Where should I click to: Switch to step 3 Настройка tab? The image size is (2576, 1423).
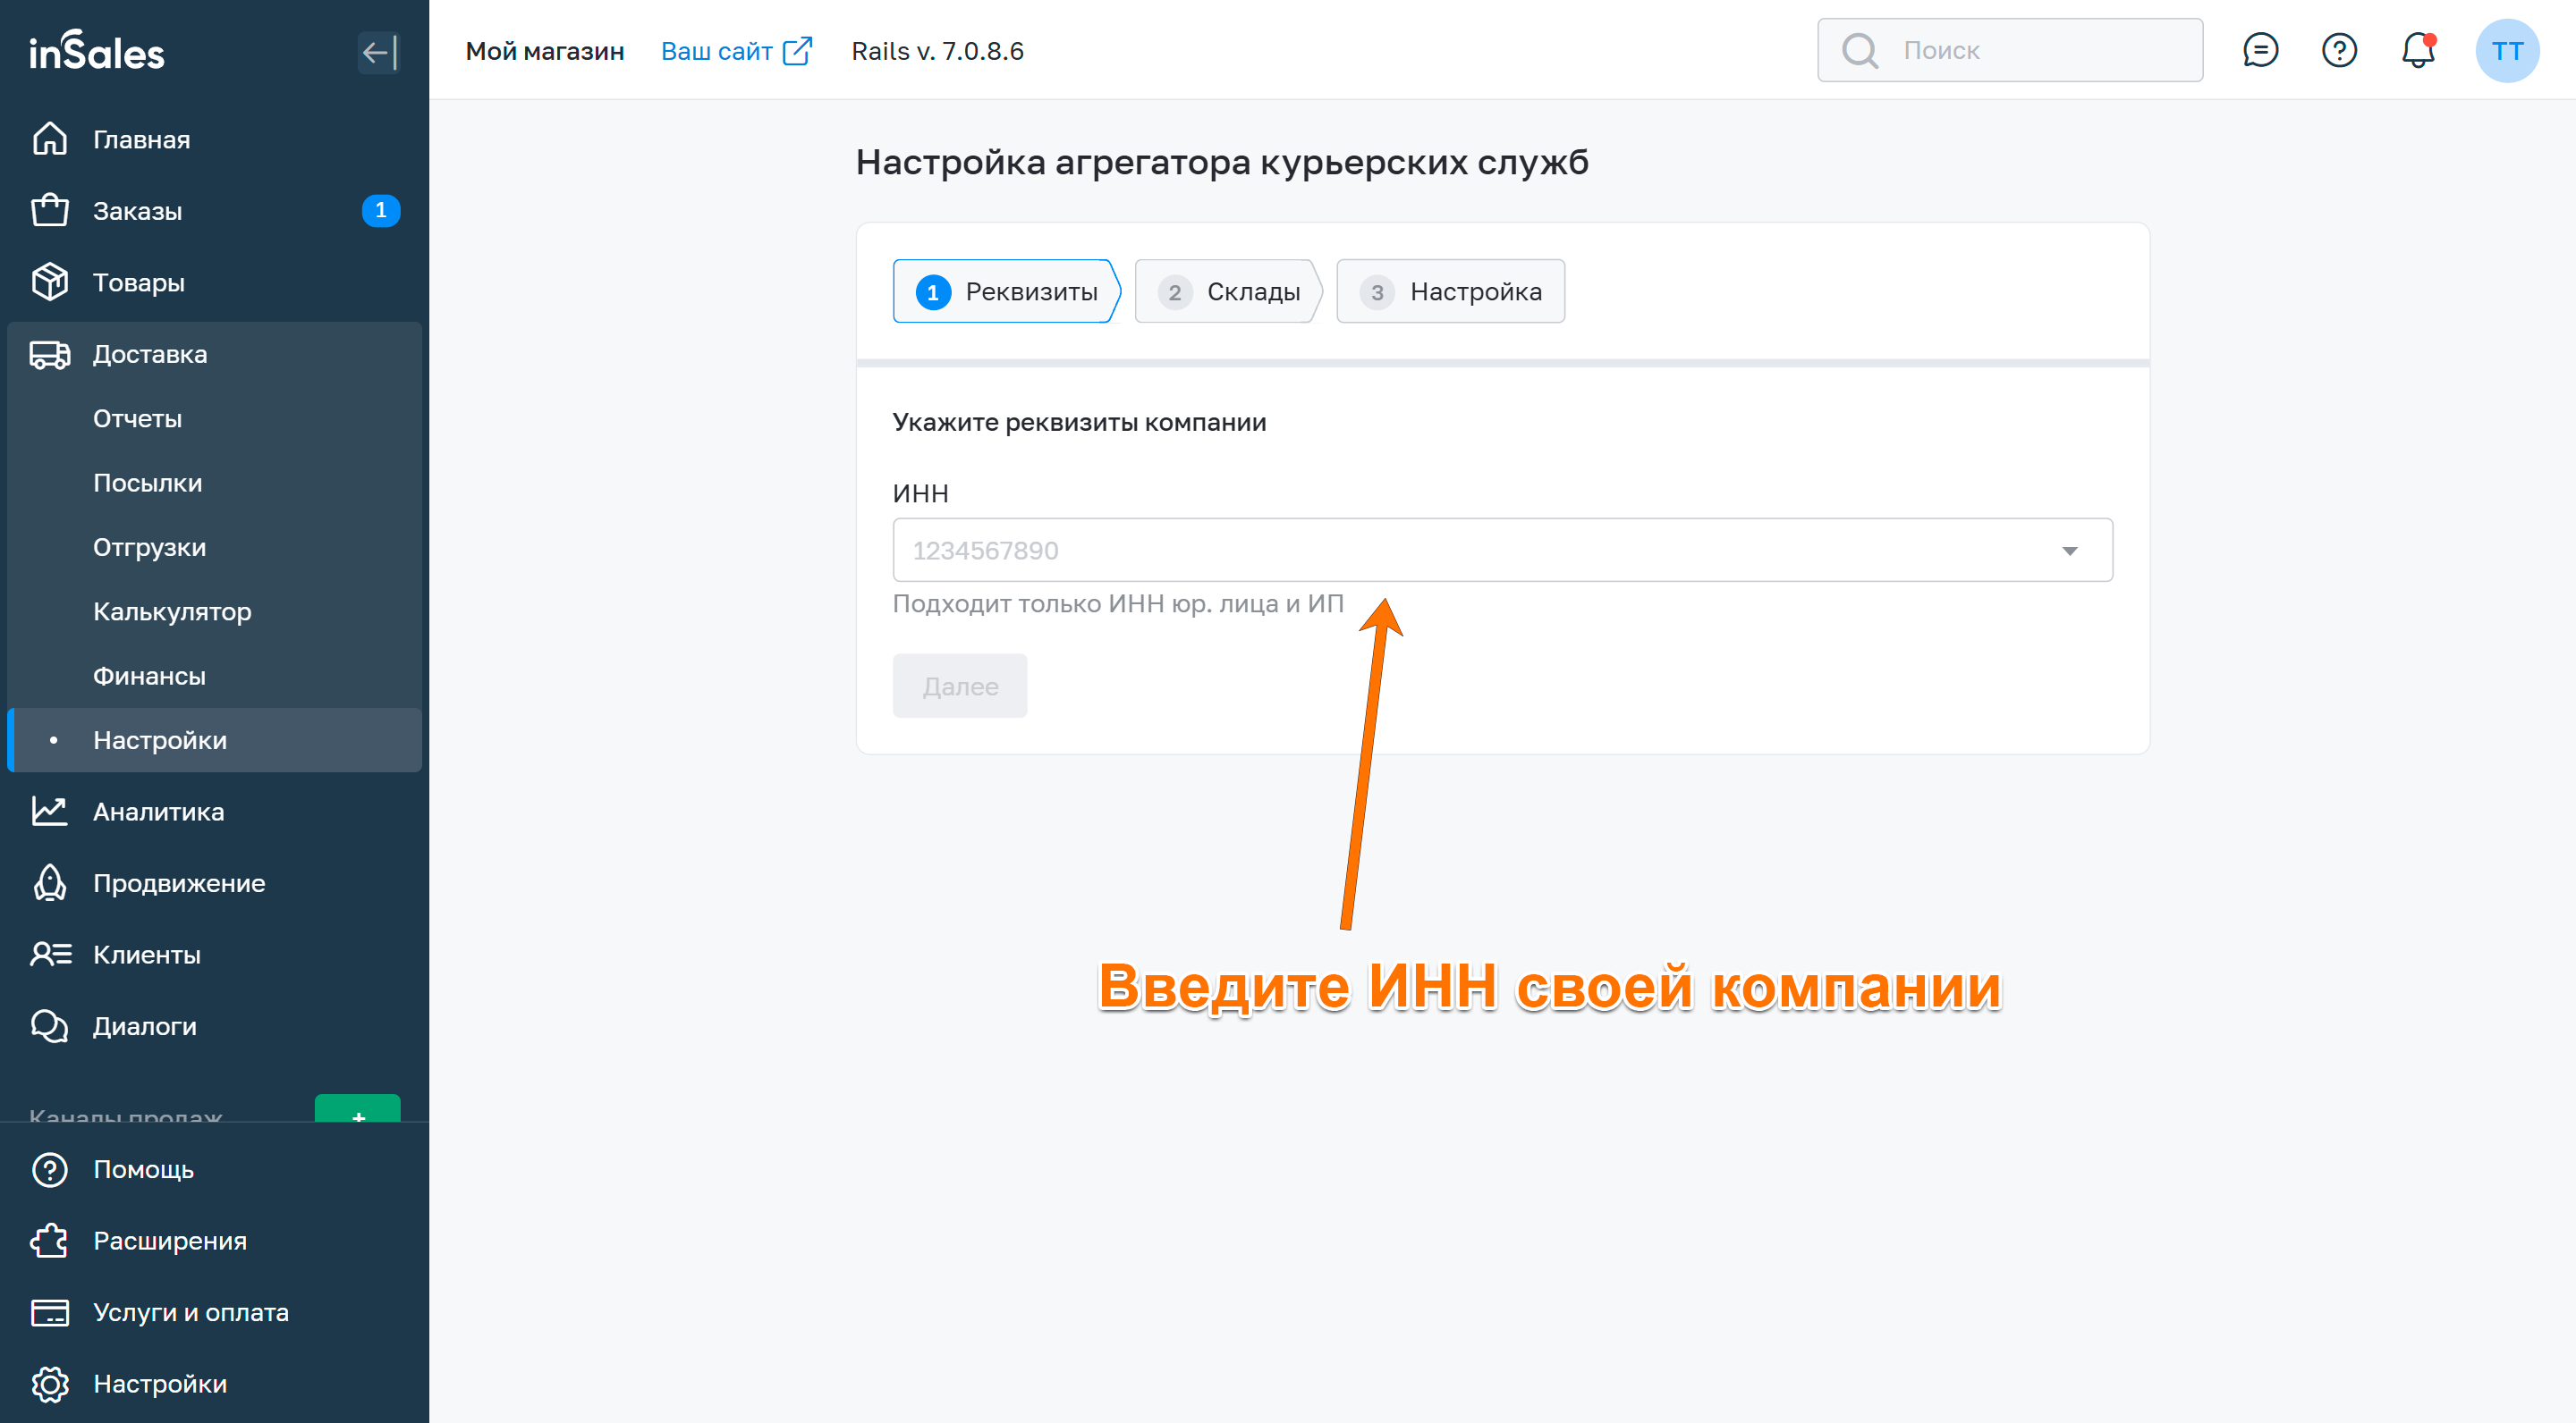pos(1450,291)
